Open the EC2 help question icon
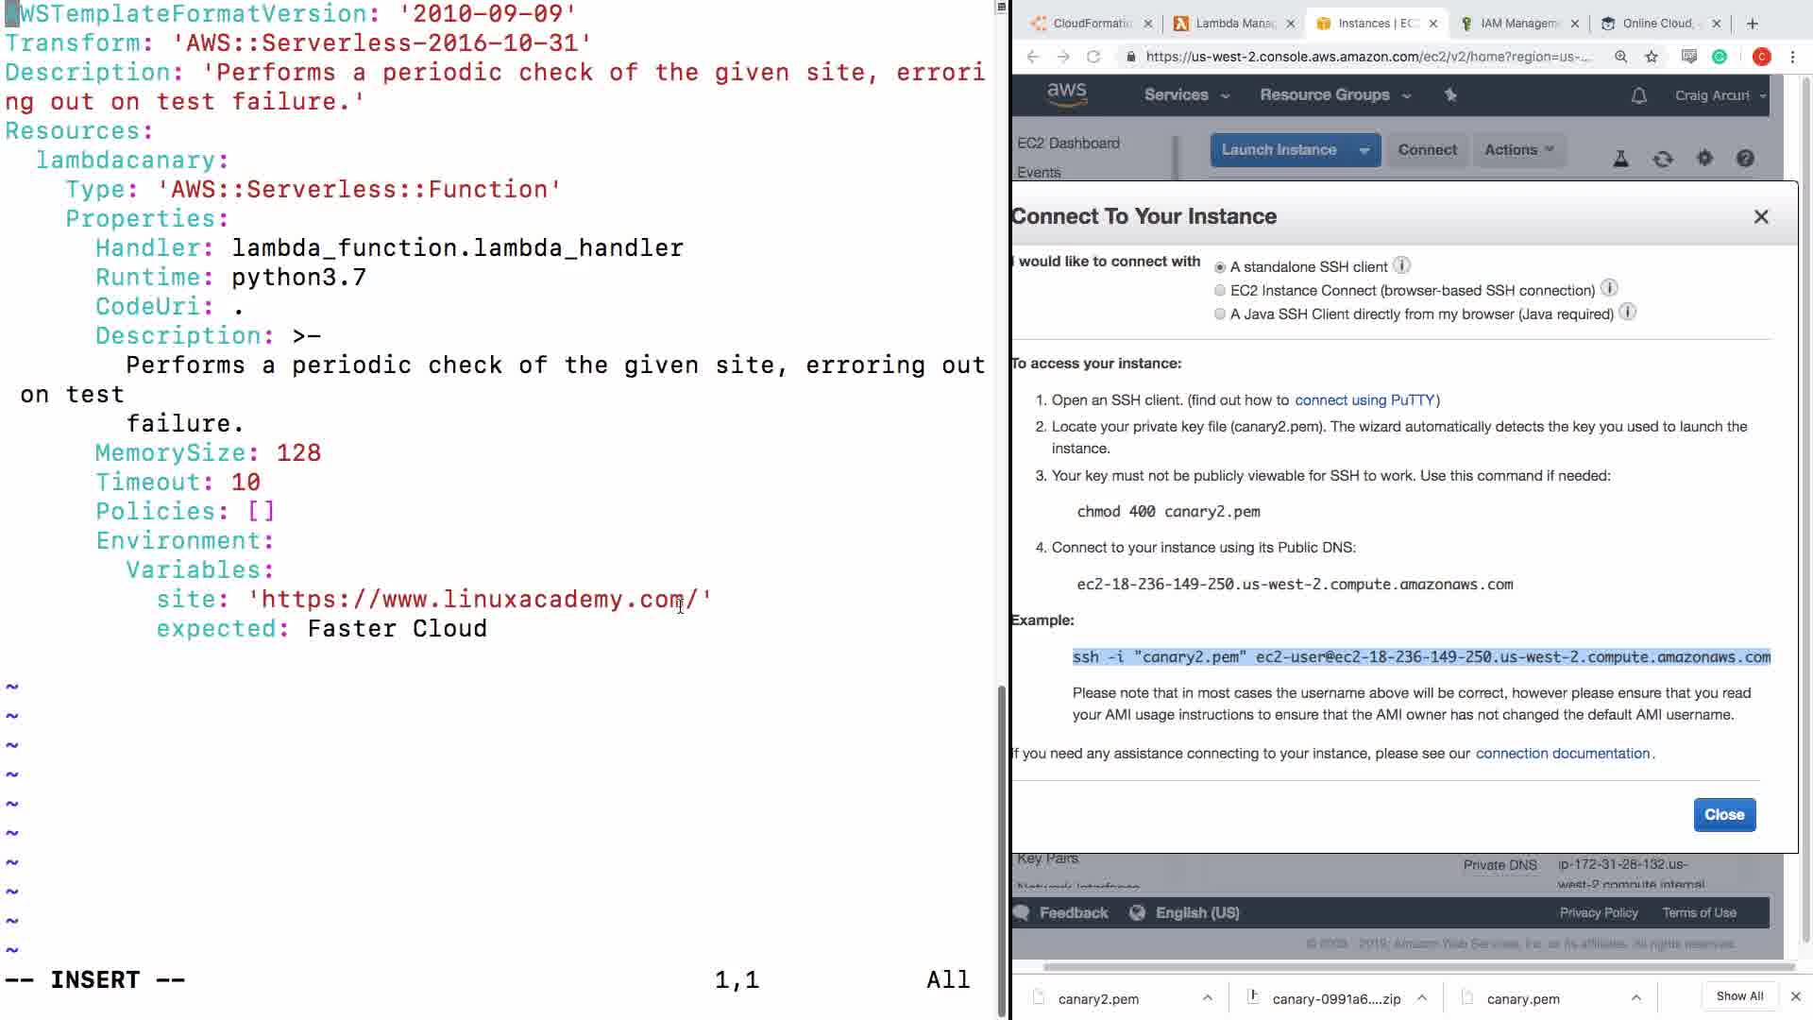 point(1745,159)
